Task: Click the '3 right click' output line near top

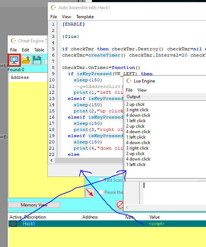Action: pyautogui.click(x=137, y=110)
